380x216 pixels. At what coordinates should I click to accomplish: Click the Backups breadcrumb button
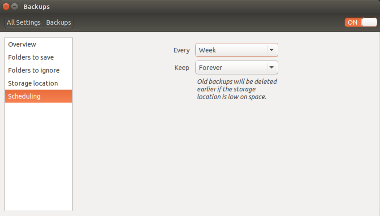(58, 22)
